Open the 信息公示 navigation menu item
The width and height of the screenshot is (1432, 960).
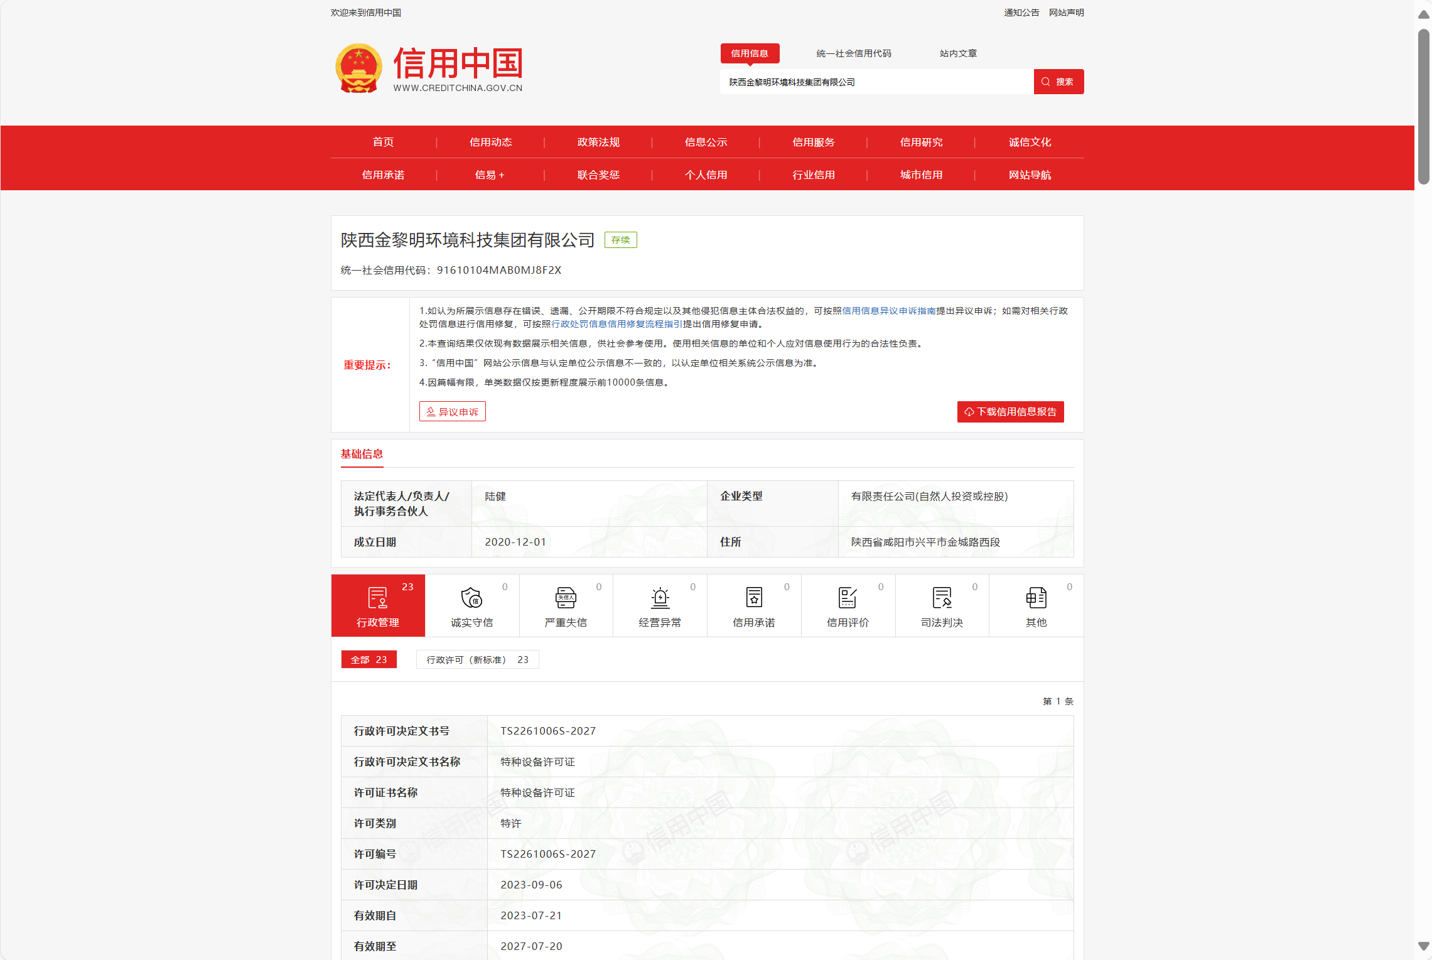coord(706,142)
